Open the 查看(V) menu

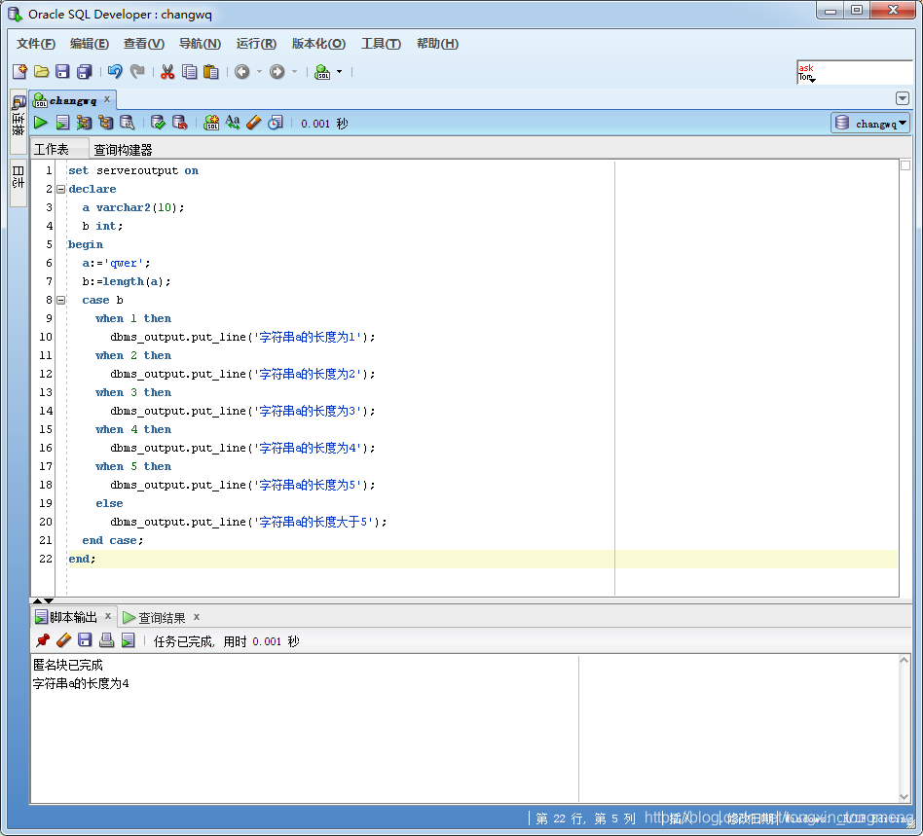(144, 44)
